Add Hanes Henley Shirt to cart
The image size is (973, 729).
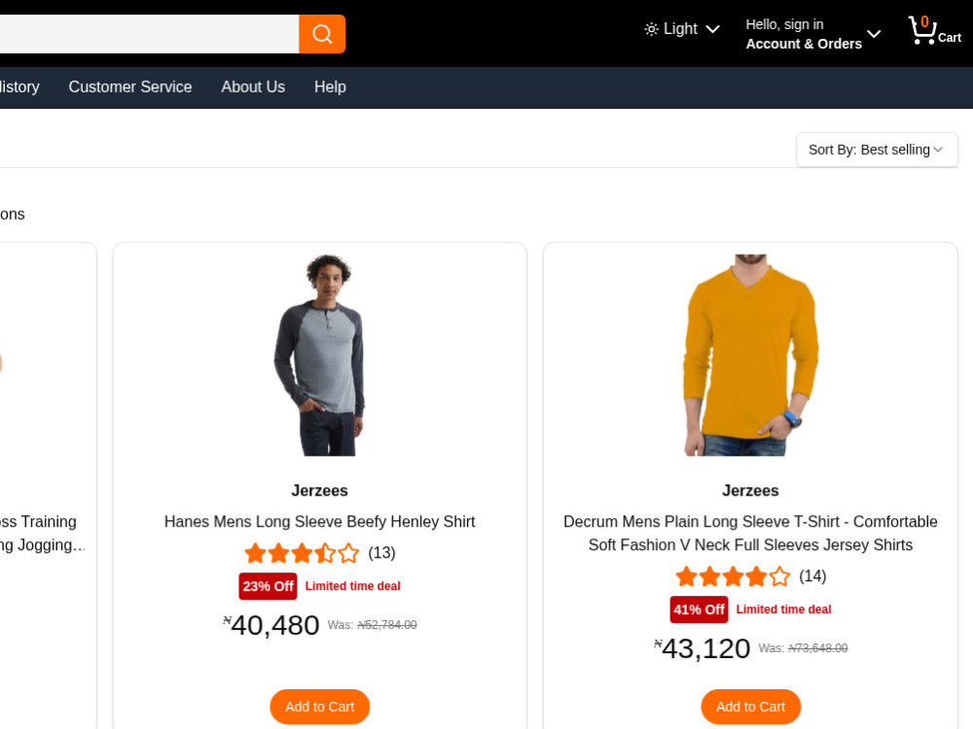pyautogui.click(x=319, y=707)
